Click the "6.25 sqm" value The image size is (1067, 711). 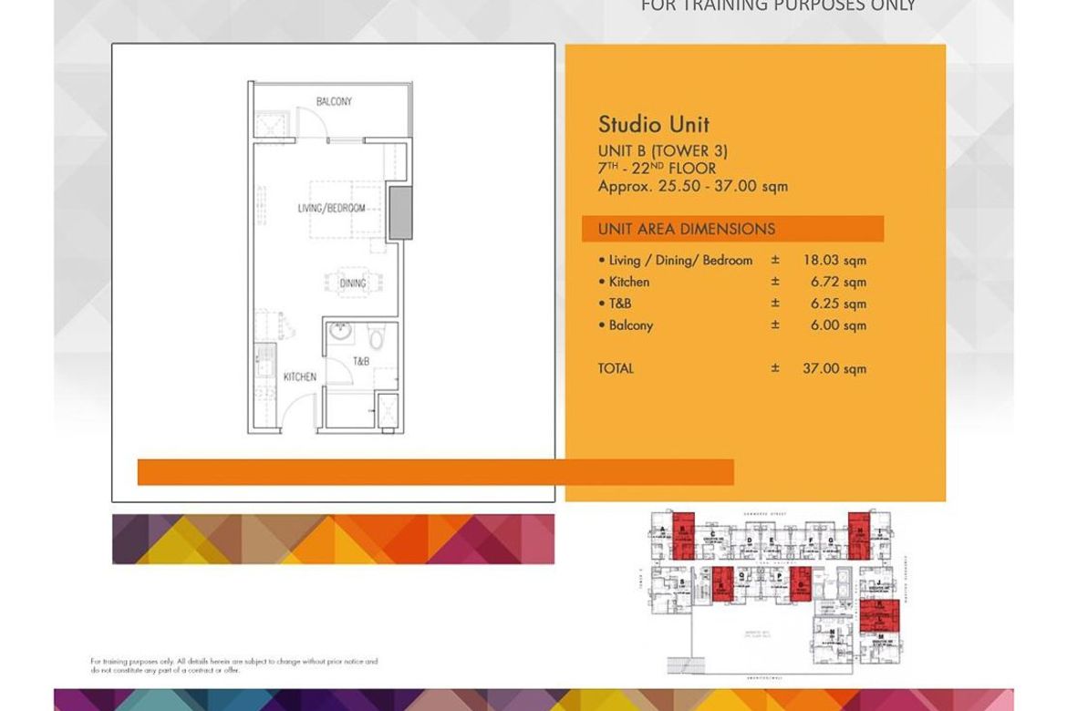(x=838, y=304)
